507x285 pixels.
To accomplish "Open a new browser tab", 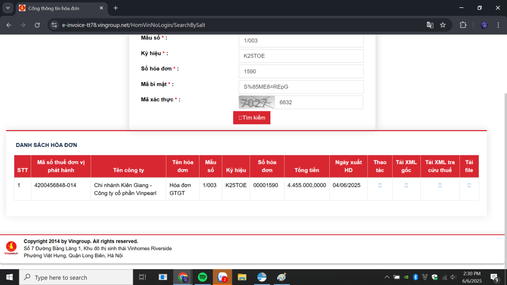I will pos(115,8).
